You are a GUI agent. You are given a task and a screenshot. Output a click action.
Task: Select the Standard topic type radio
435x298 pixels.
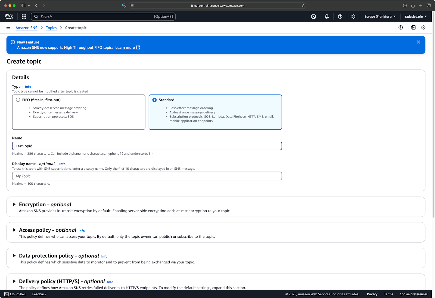(x=154, y=100)
